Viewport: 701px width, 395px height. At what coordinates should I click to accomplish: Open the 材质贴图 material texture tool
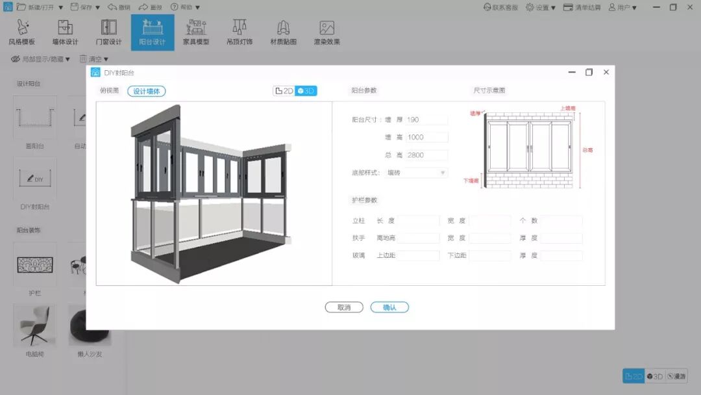pos(282,31)
